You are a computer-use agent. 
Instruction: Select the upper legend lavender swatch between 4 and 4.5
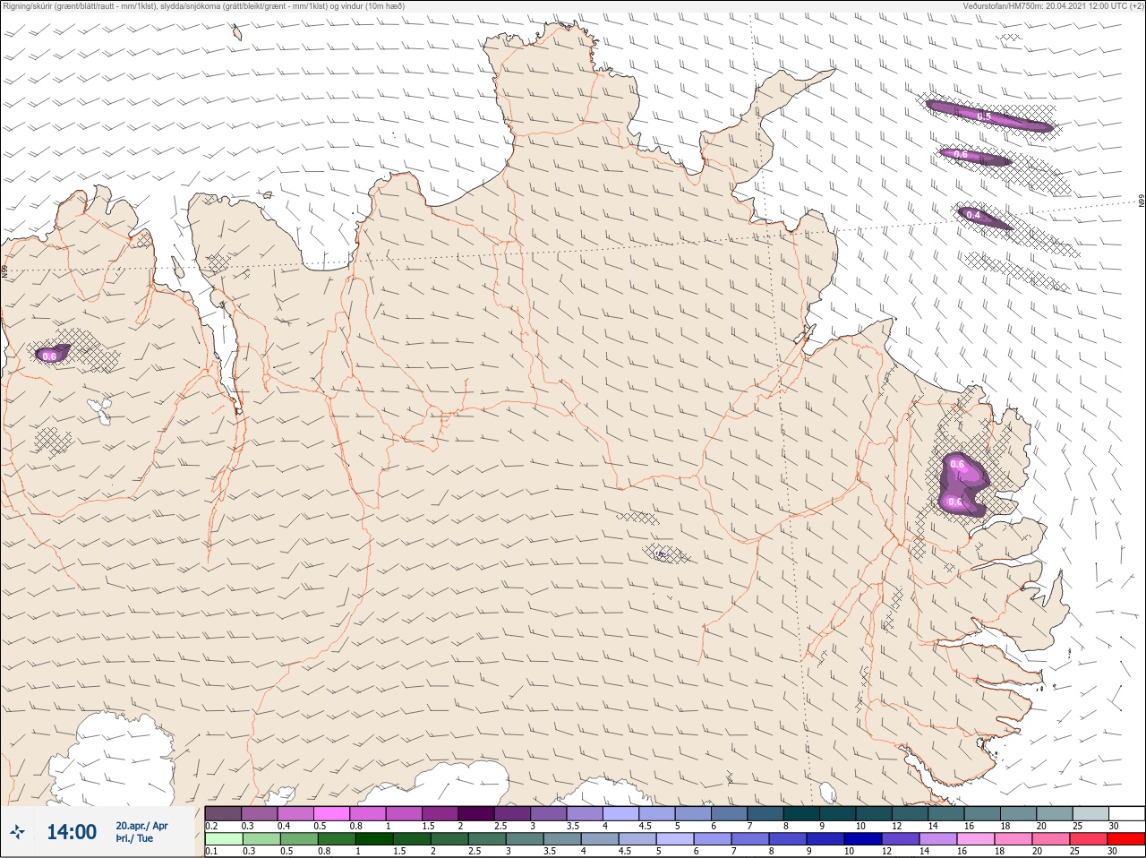622,813
